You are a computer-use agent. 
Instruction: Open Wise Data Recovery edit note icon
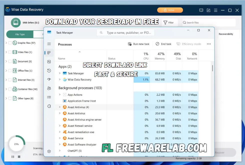click(x=208, y=10)
